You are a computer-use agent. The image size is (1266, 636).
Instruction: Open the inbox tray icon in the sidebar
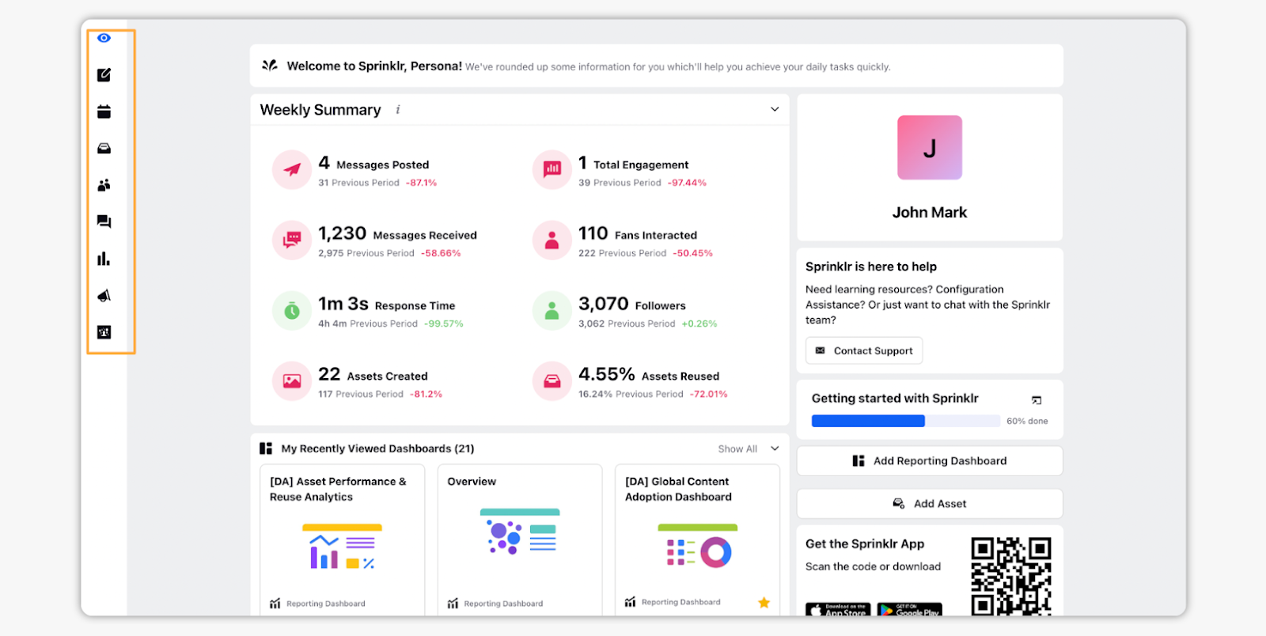pos(104,149)
